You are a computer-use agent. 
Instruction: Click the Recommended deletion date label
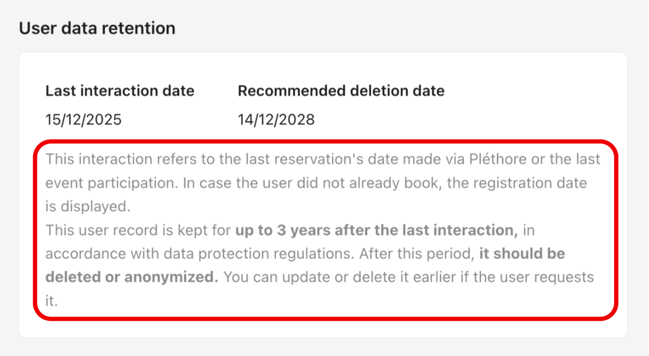click(x=341, y=91)
